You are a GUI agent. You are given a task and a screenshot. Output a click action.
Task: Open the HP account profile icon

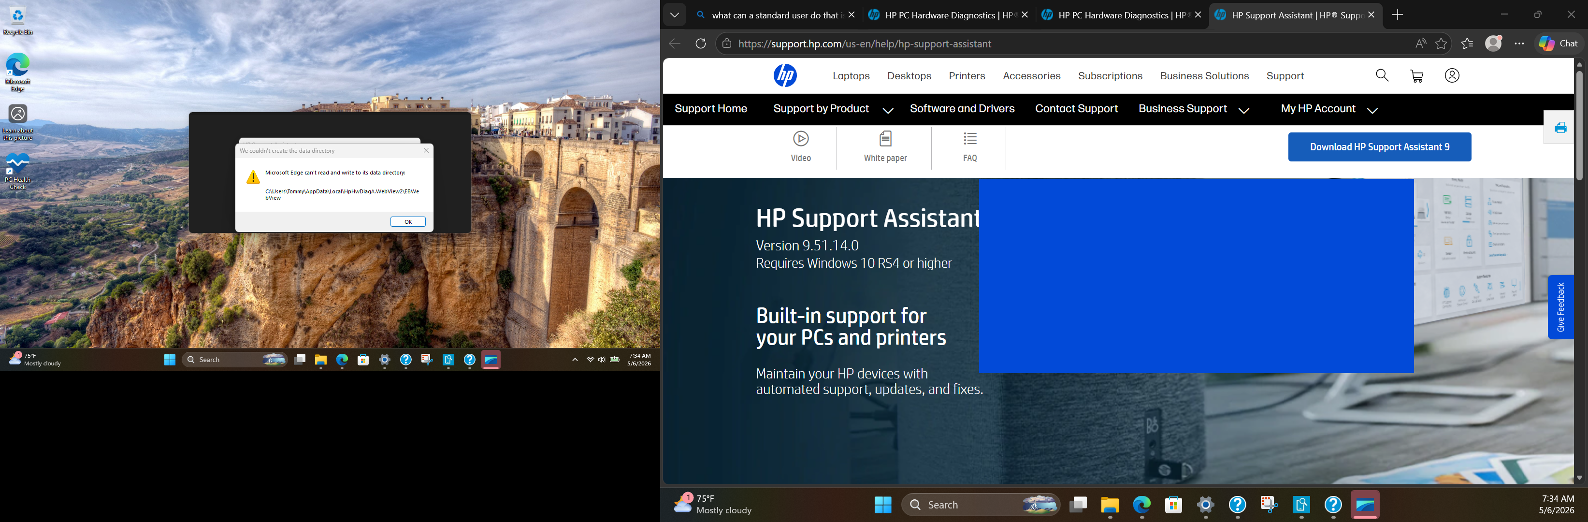[1452, 76]
